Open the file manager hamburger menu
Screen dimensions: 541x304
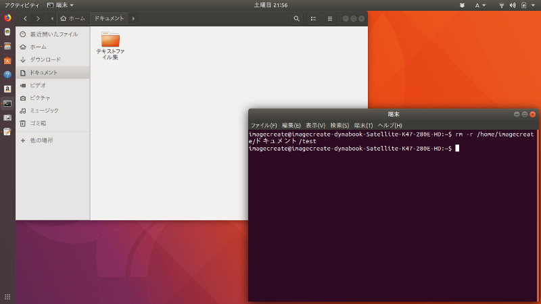coord(330,19)
